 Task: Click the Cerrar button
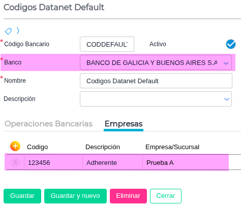166,196
